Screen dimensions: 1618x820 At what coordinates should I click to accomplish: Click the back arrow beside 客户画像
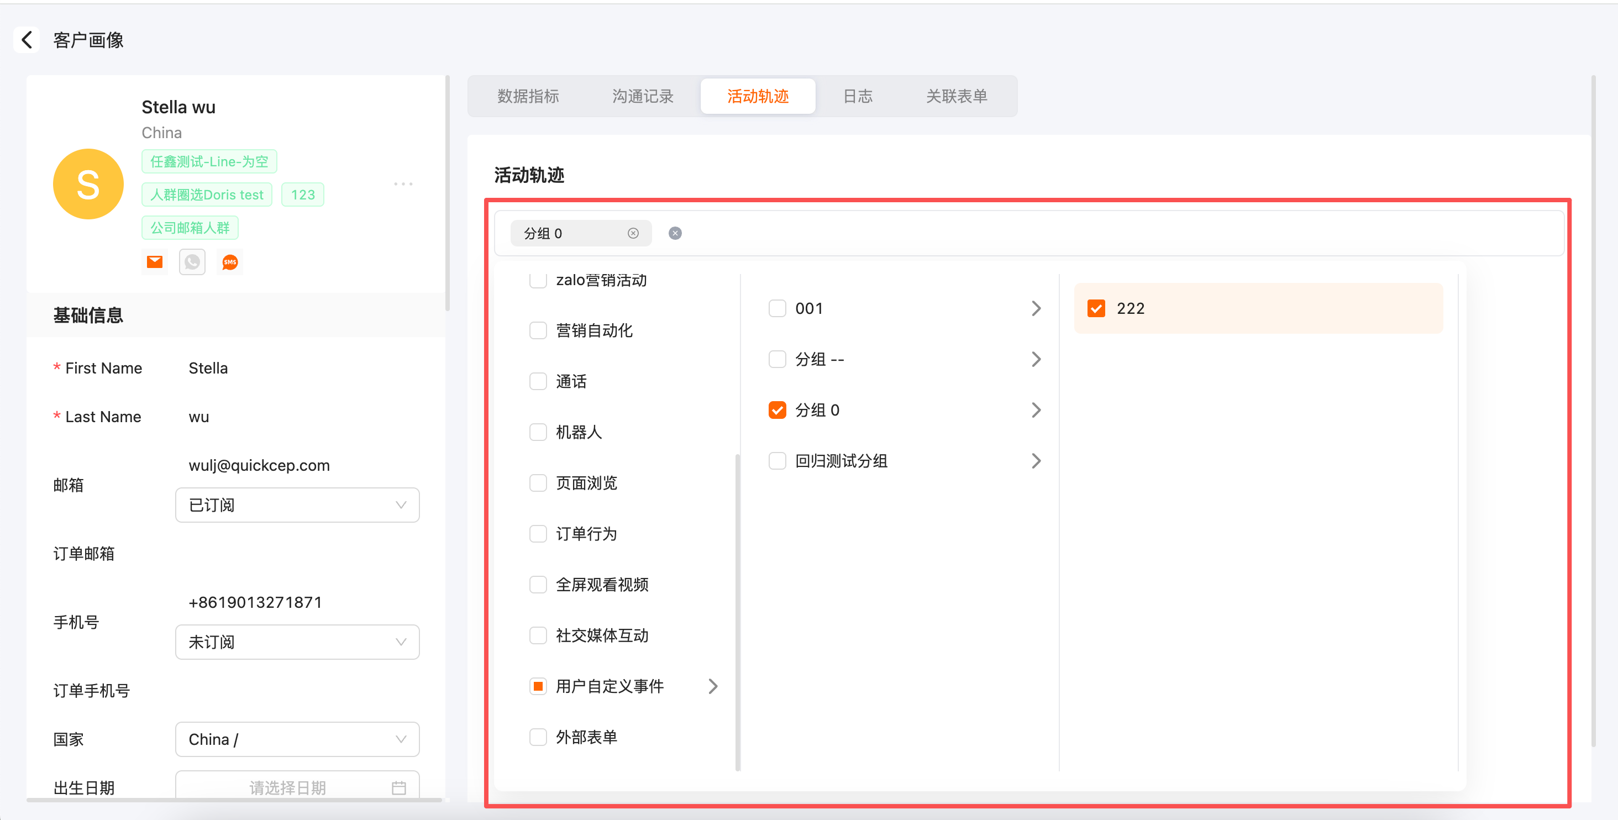tap(27, 40)
